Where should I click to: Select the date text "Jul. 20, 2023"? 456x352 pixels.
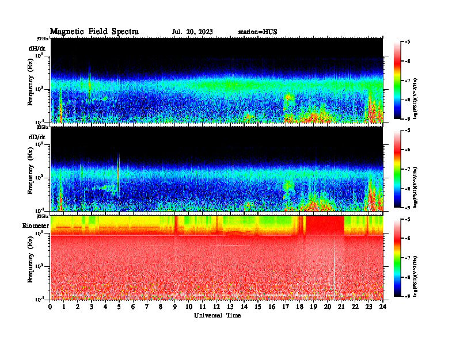pos(192,32)
